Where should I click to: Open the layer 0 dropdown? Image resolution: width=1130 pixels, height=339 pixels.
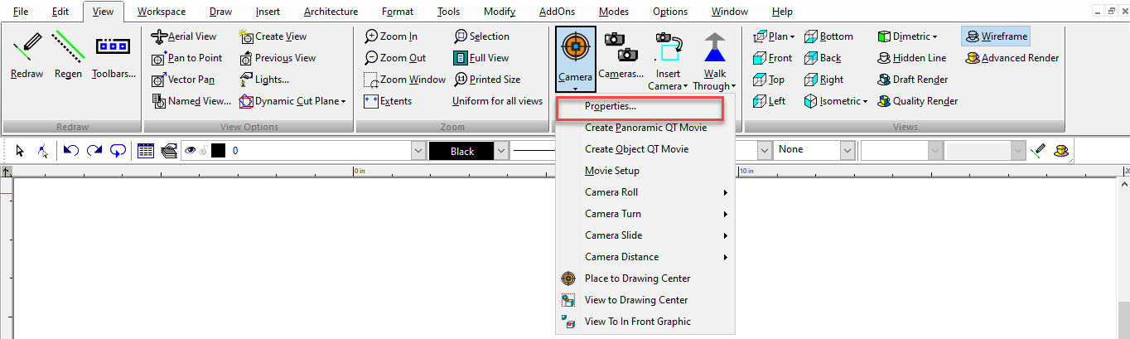(418, 151)
